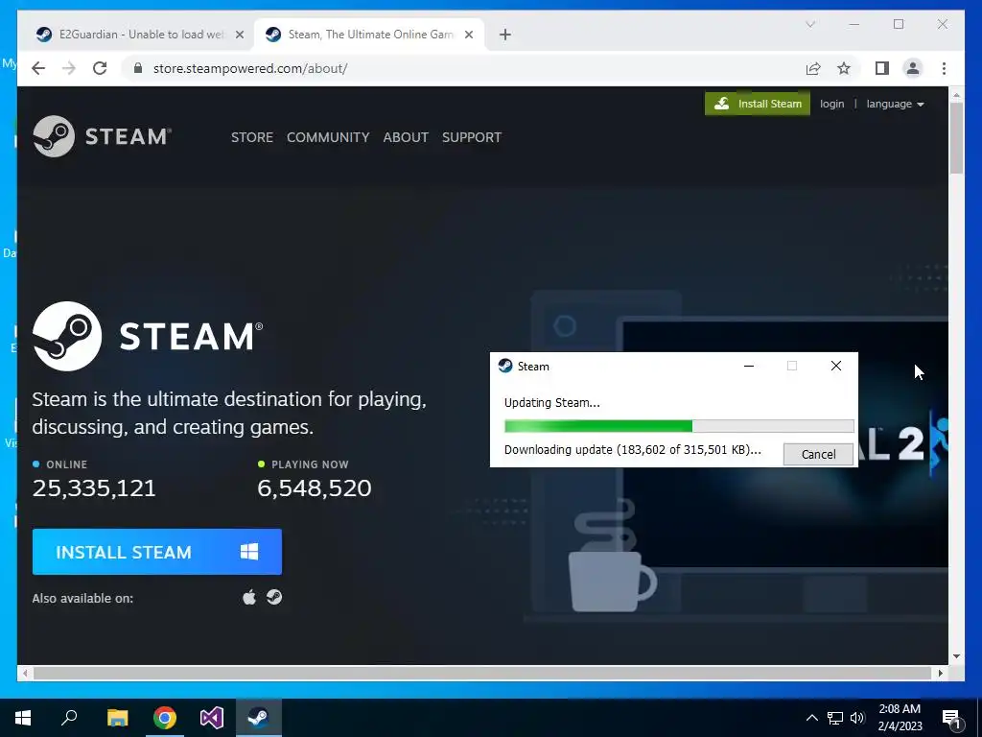Click the playing now count 6,548,520
Screen dimensions: 982x737
pos(315,488)
